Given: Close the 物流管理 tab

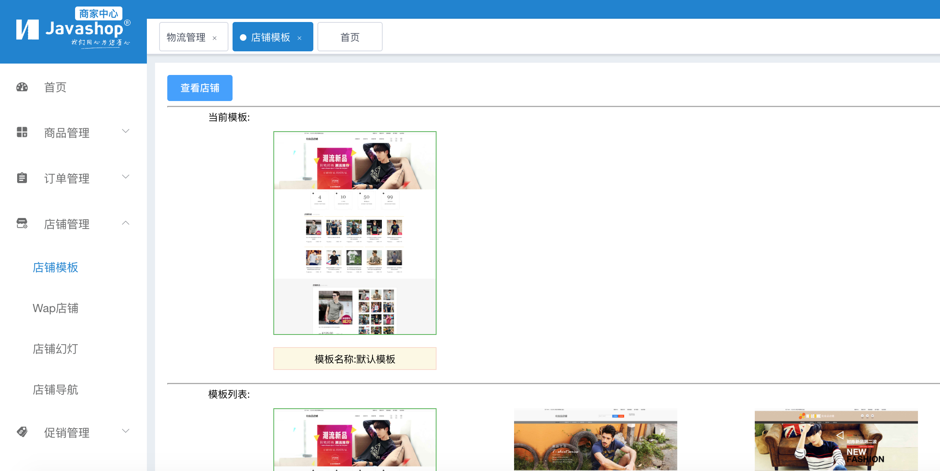Looking at the screenshot, I should click(x=215, y=38).
